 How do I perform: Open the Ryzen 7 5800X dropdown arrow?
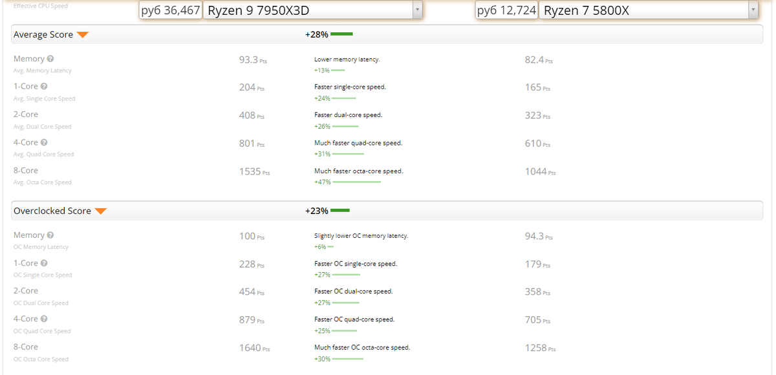click(753, 10)
